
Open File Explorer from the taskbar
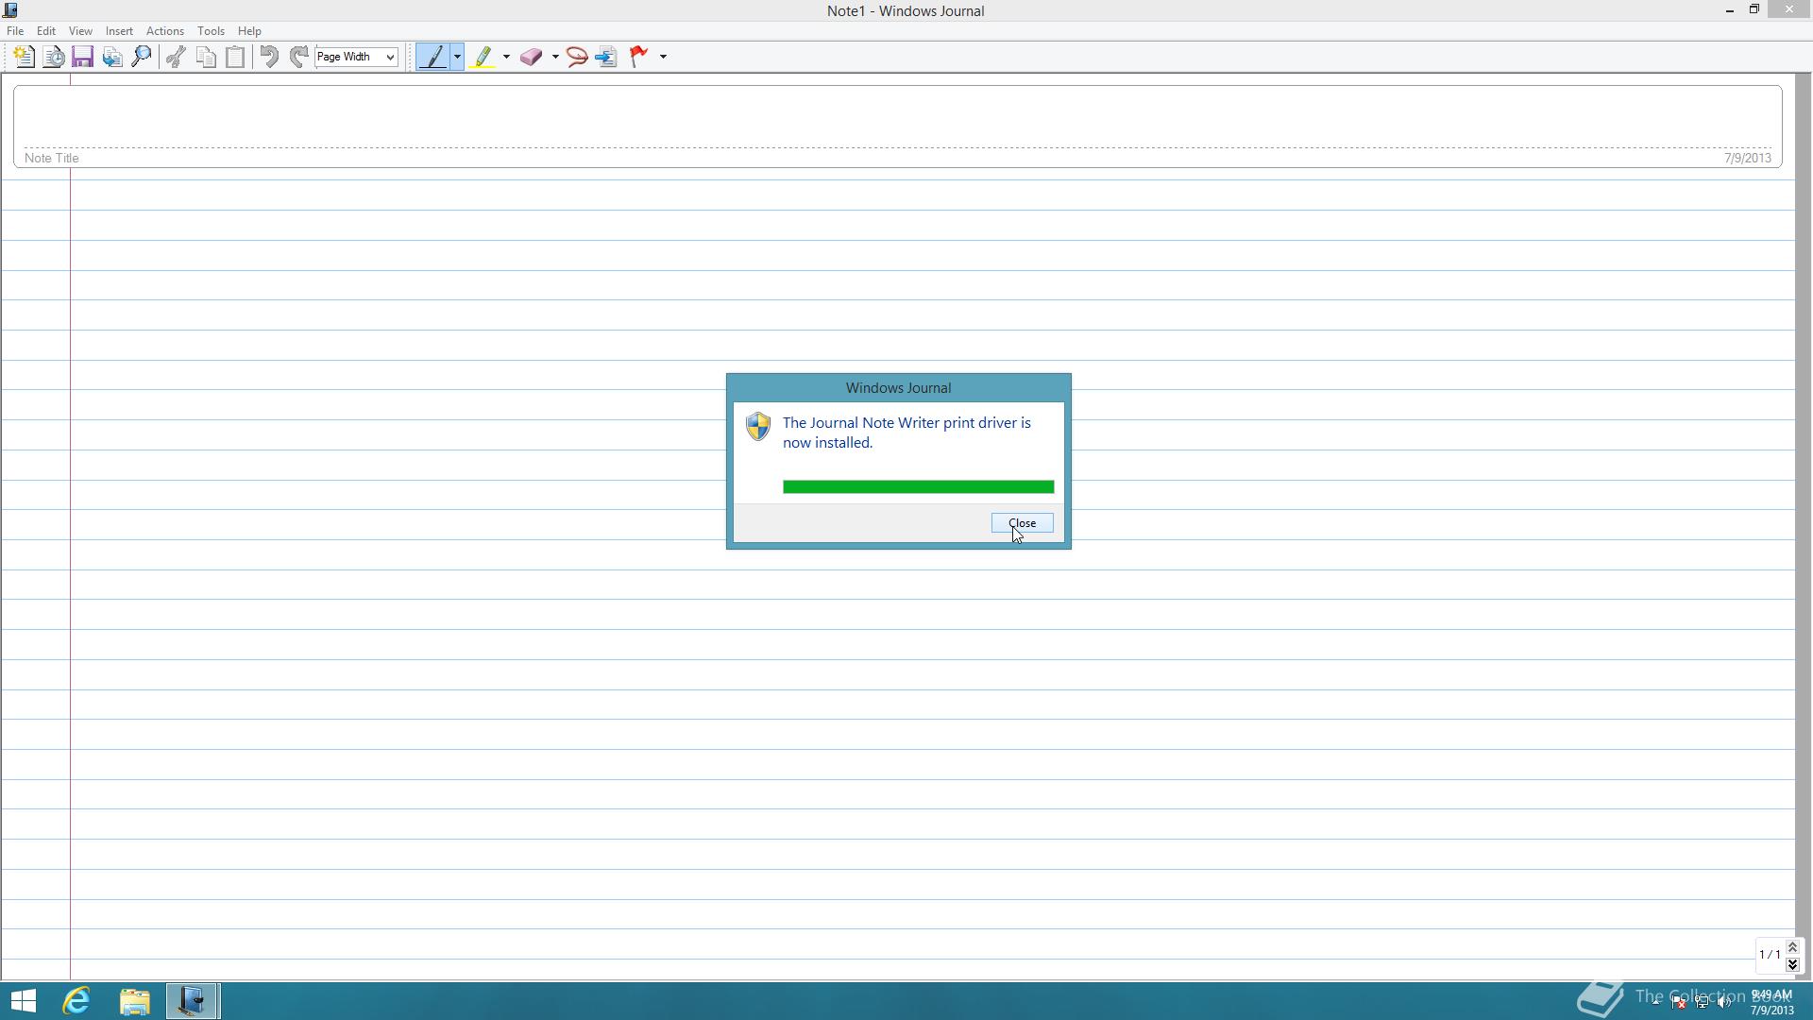point(135,1001)
